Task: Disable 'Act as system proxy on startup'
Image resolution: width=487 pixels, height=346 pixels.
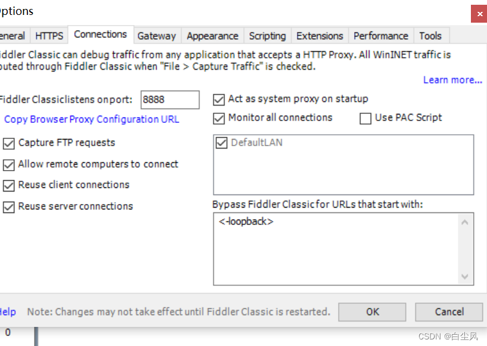Action: click(x=219, y=99)
